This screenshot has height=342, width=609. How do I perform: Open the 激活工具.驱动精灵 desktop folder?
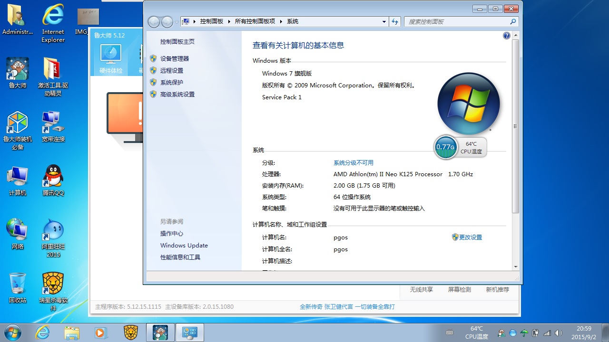(53, 77)
